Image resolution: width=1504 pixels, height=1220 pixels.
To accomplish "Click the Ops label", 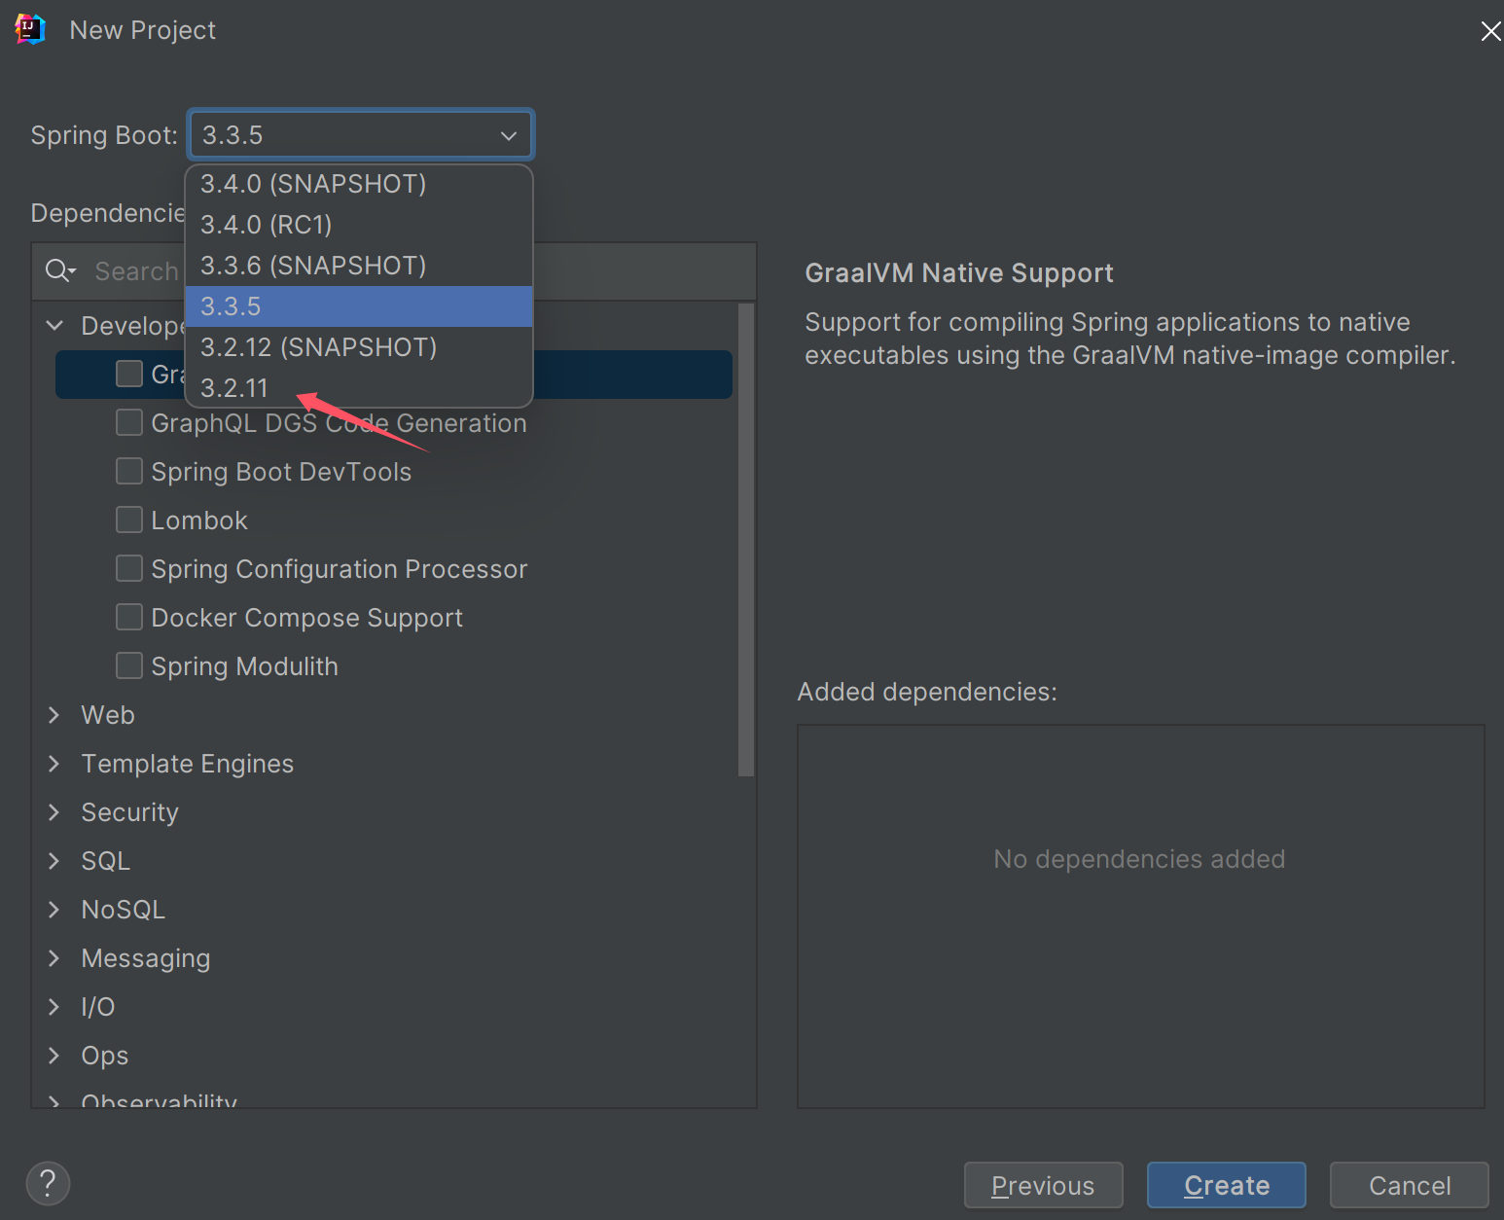I will click(x=105, y=1056).
